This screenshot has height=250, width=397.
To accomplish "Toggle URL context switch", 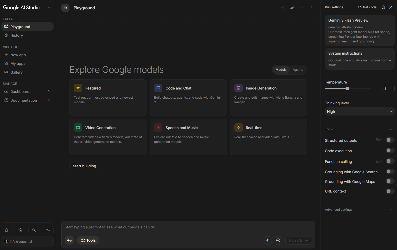I will point(390,191).
